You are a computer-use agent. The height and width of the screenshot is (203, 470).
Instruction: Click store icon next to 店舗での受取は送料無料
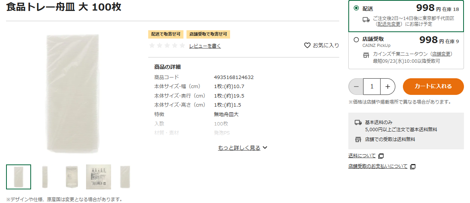coord(358,139)
